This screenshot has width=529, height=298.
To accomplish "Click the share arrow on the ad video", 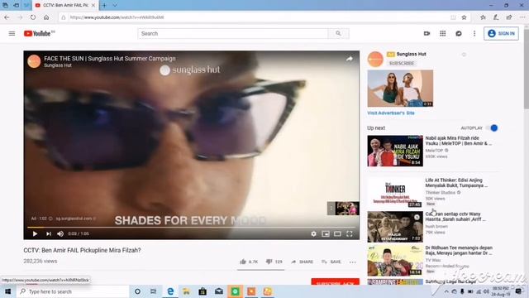I will pyautogui.click(x=349, y=59).
